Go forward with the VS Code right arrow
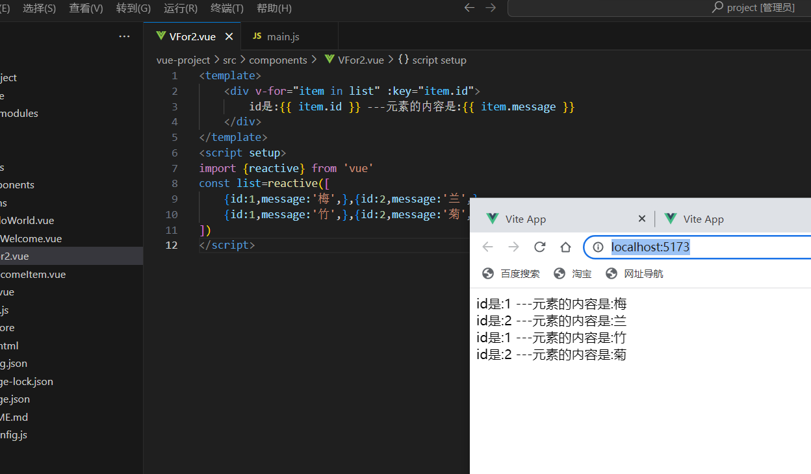This screenshot has width=811, height=474. point(491,8)
